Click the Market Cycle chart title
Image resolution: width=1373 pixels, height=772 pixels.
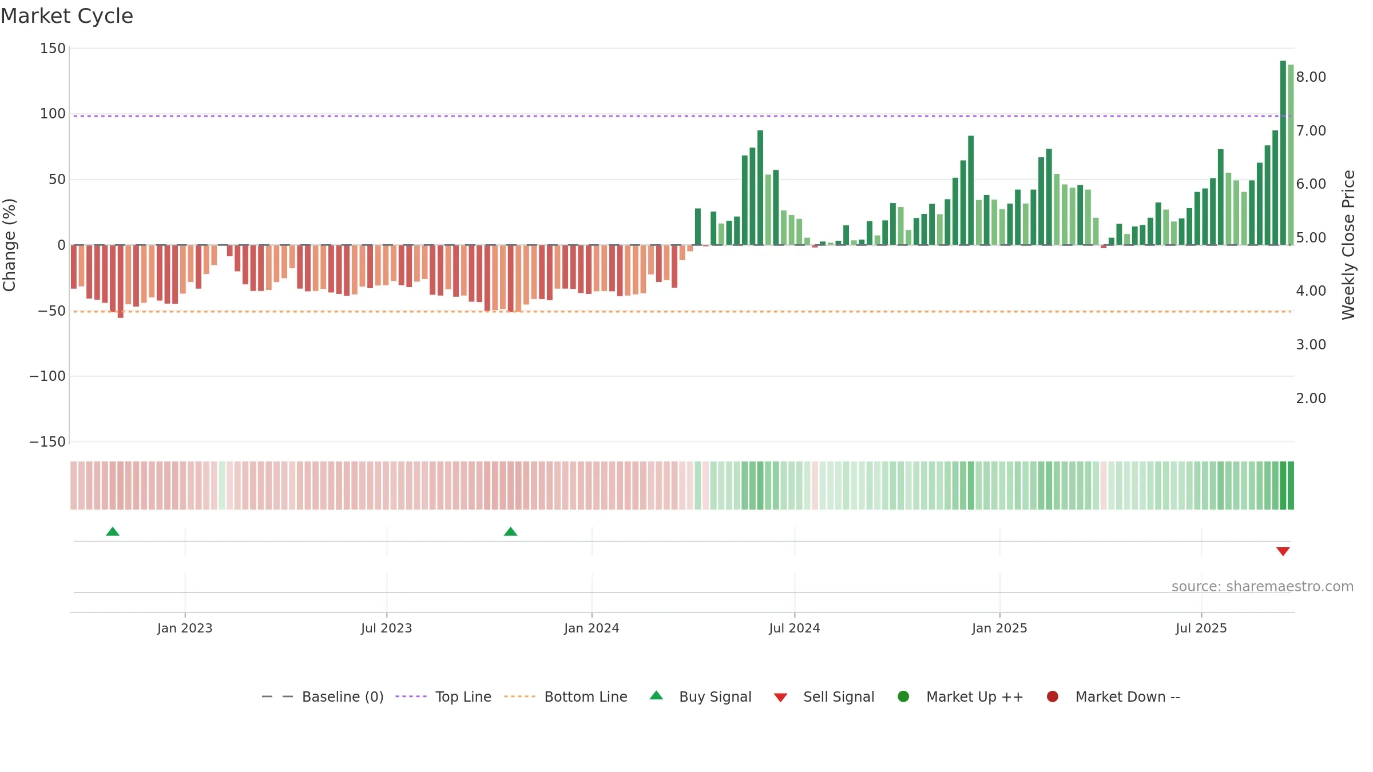pyautogui.click(x=67, y=16)
